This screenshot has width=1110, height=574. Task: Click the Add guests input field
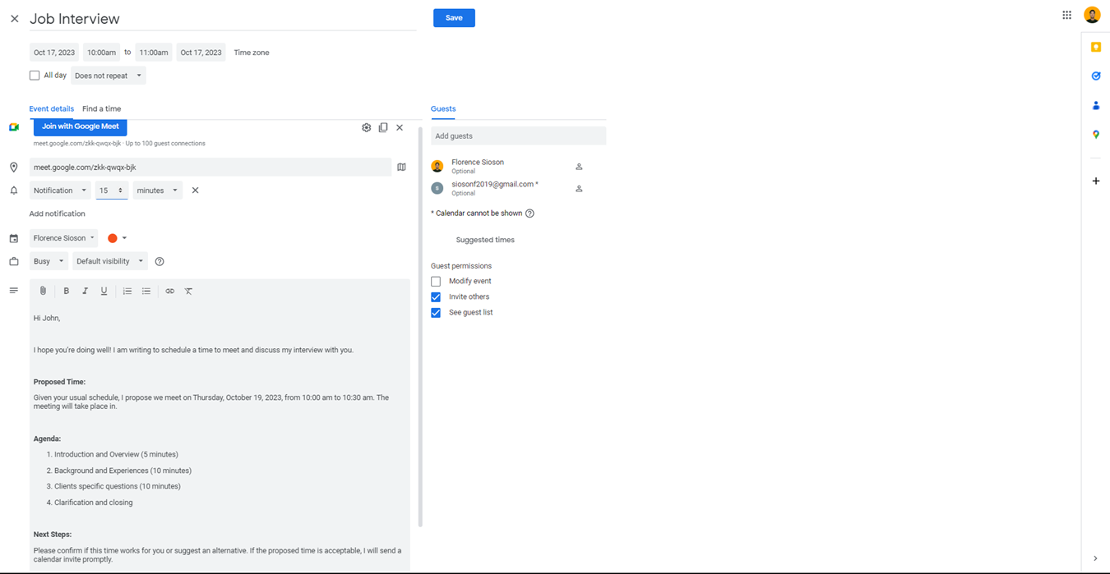518,135
